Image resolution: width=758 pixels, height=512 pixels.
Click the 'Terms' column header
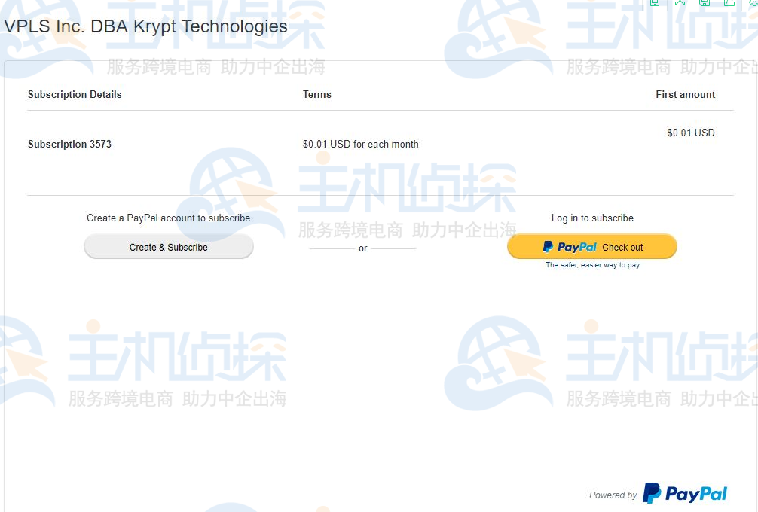pos(317,94)
